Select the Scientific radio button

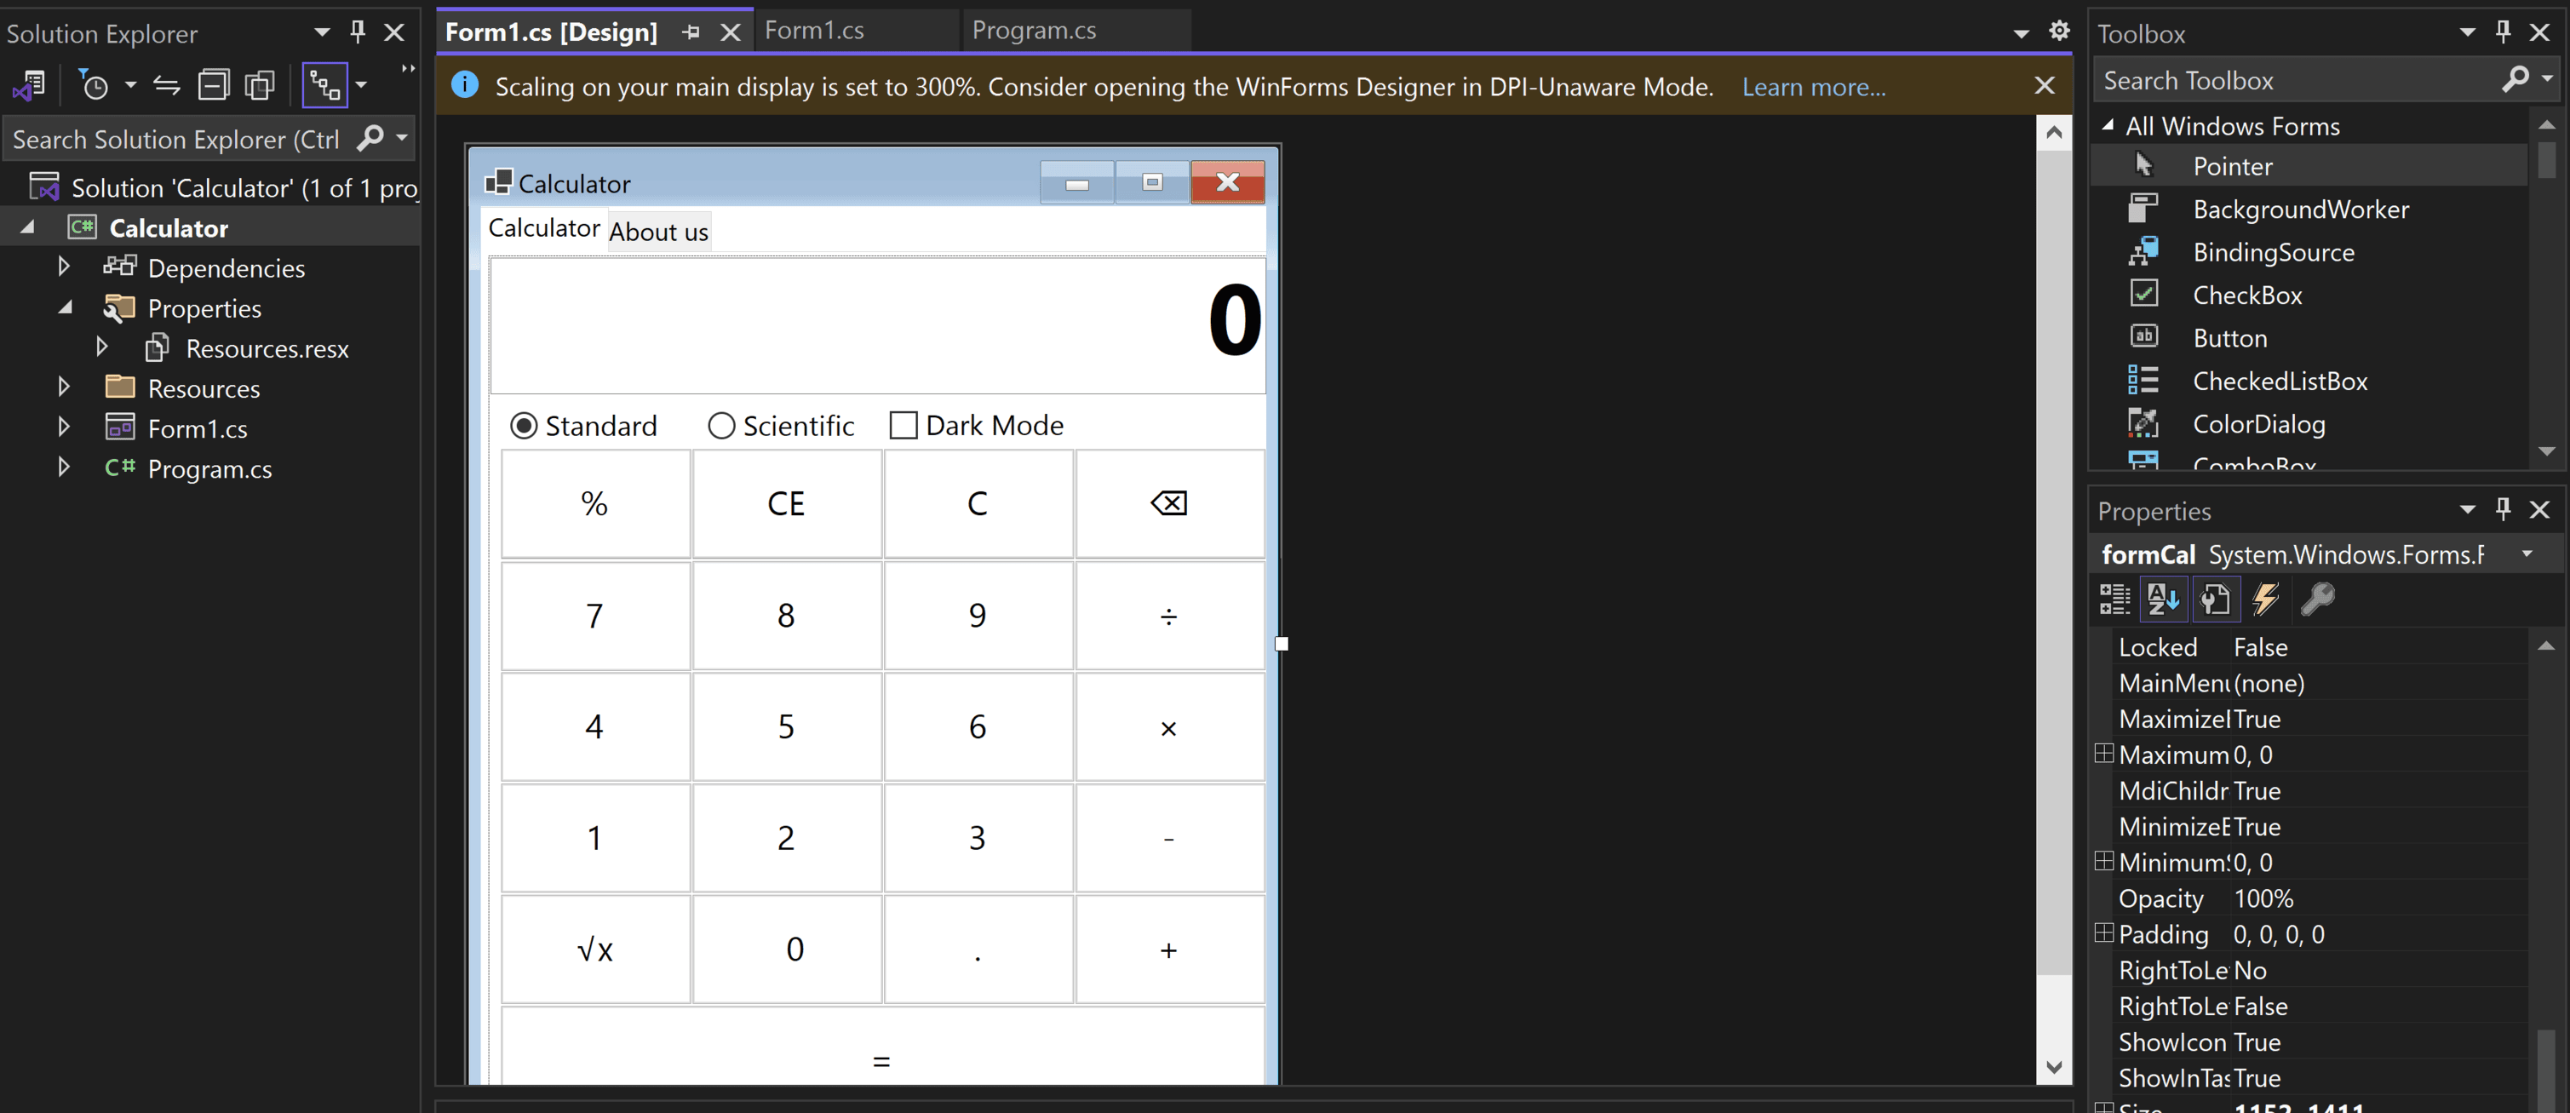point(780,426)
